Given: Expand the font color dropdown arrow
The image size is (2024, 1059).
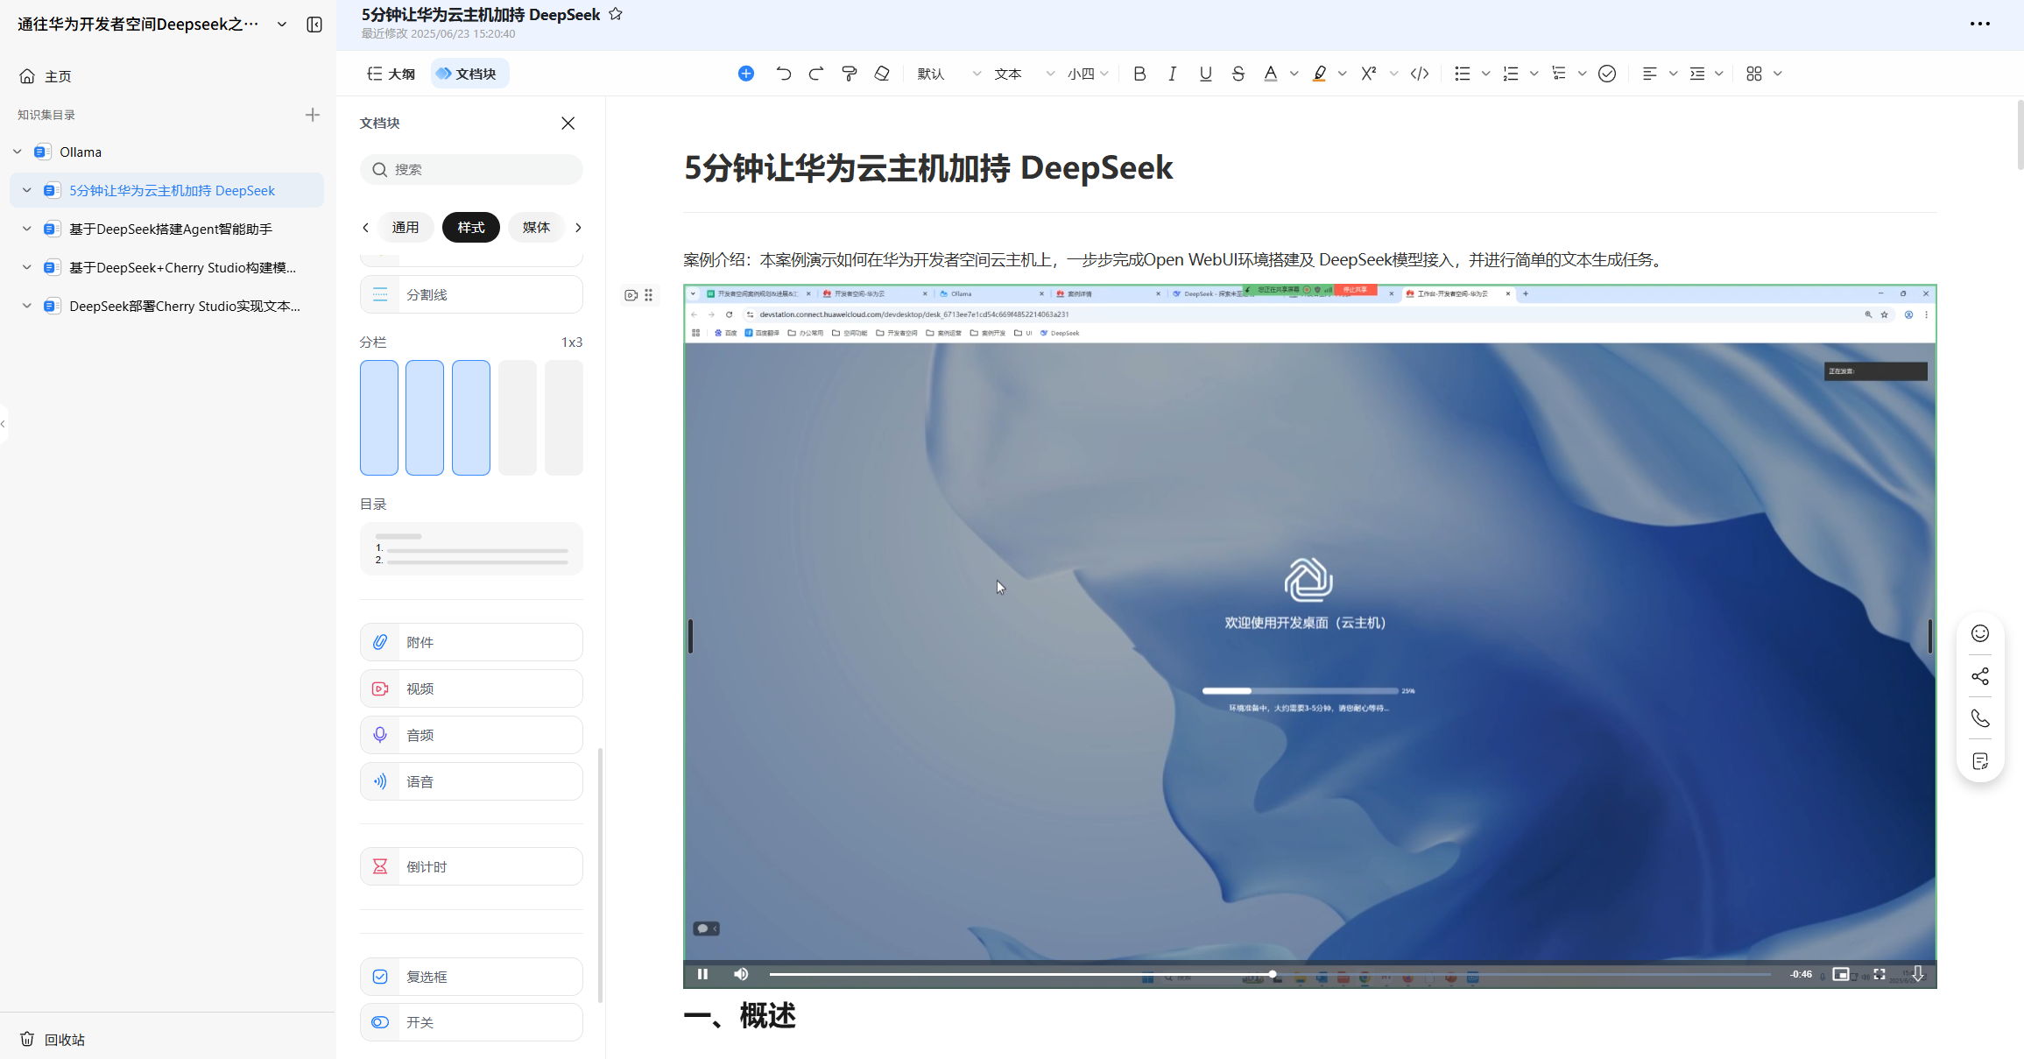Looking at the screenshot, I should click(1294, 74).
